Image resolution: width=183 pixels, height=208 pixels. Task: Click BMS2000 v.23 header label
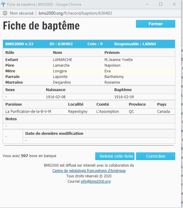19,44
